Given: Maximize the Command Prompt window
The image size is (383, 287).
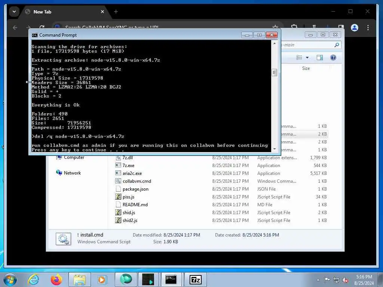Looking at the screenshot, I should (259, 35).
